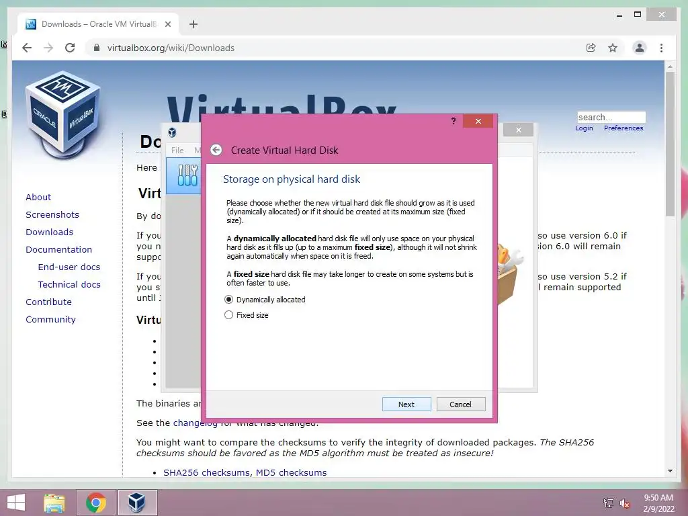Click the Login link

point(584,128)
